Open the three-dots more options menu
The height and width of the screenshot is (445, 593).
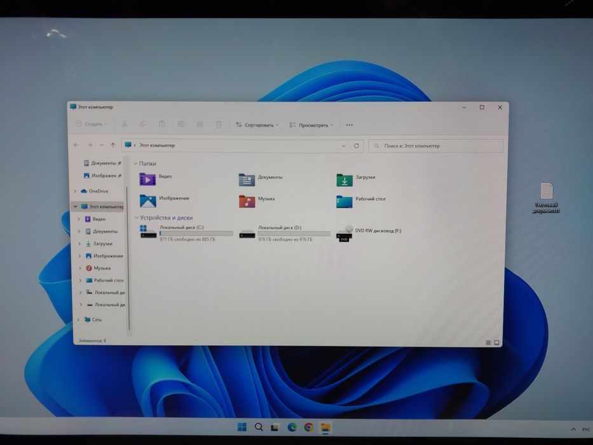click(x=350, y=125)
